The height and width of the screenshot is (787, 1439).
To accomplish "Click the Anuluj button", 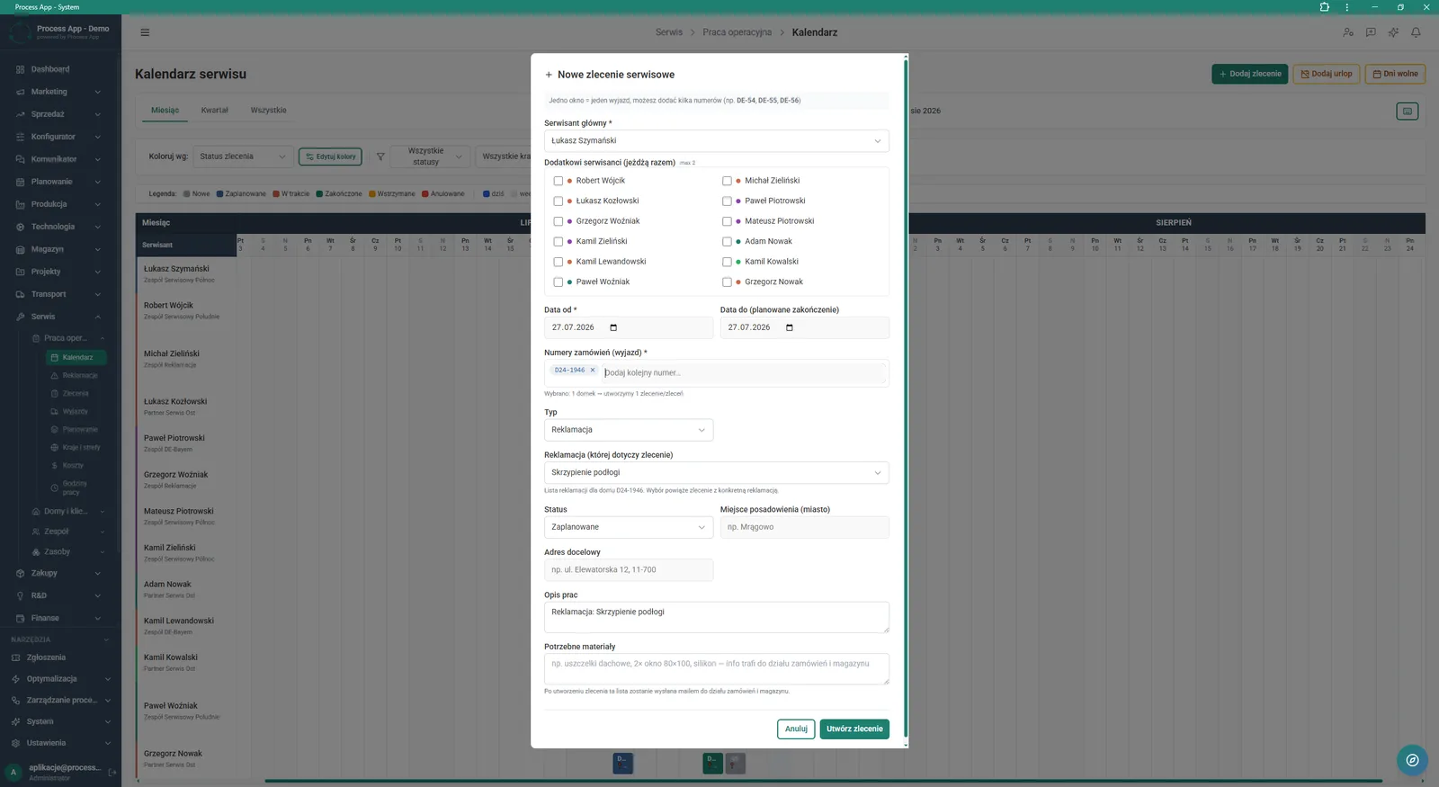I will (796, 729).
